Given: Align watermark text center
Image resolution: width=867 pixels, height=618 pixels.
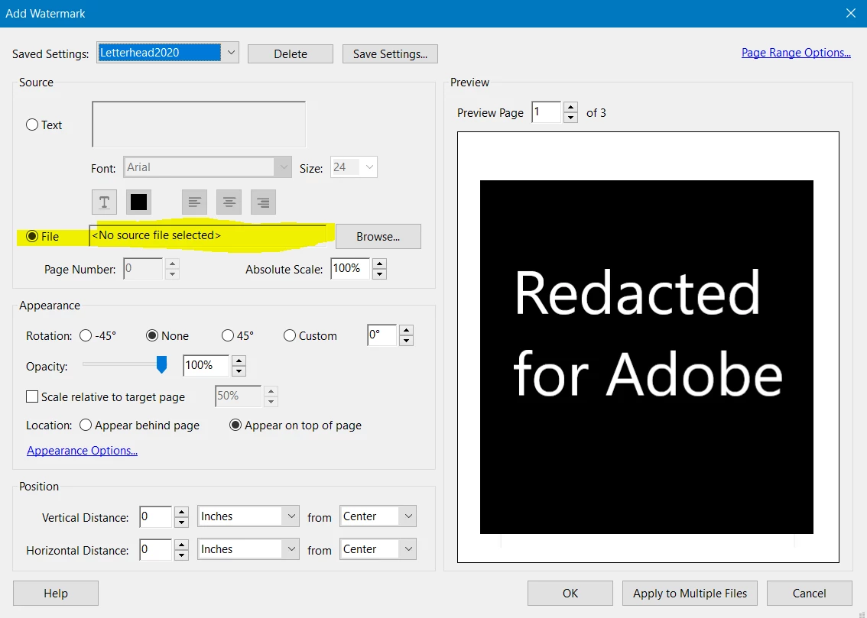Looking at the screenshot, I should click(x=229, y=202).
